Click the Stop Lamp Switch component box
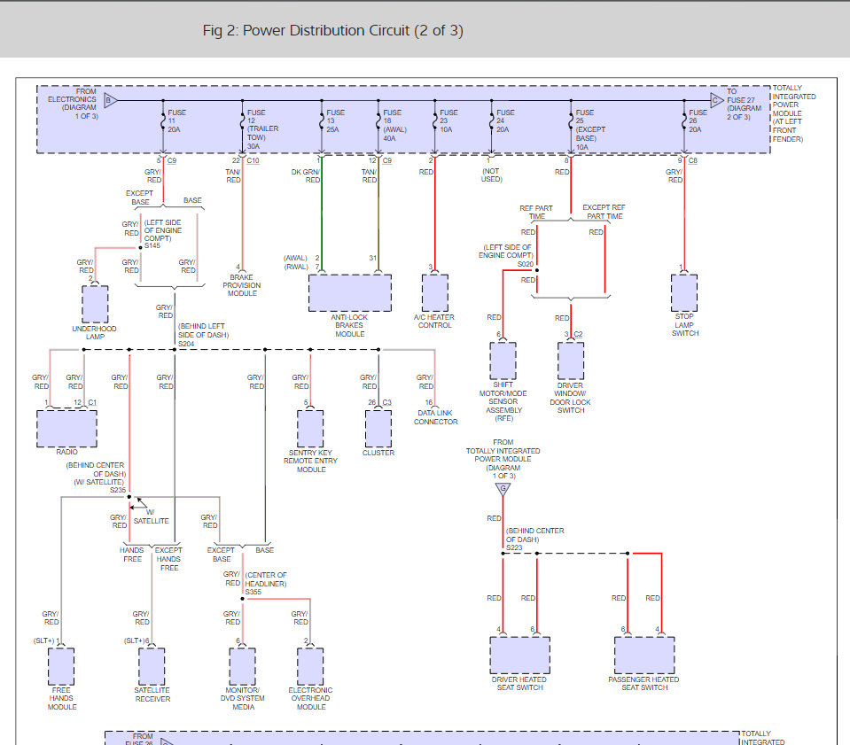 [684, 292]
